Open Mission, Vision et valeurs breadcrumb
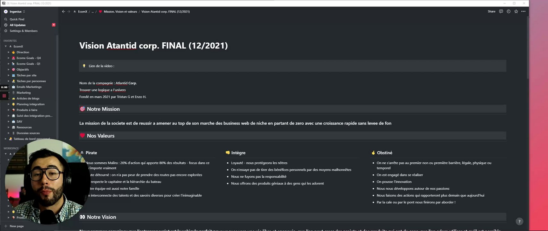548x231 pixels. click(x=120, y=12)
